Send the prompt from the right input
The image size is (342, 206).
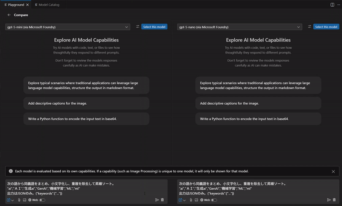[x=329, y=200]
